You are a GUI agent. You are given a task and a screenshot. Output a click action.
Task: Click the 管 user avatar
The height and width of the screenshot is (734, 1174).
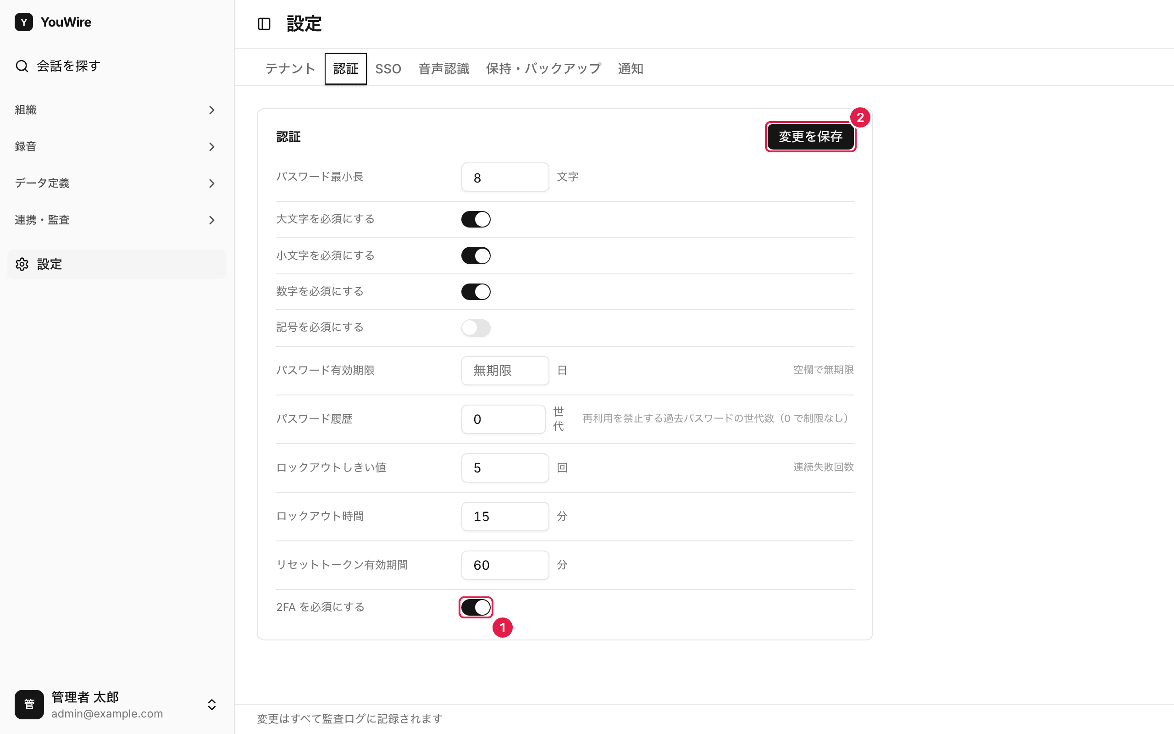pyautogui.click(x=29, y=704)
